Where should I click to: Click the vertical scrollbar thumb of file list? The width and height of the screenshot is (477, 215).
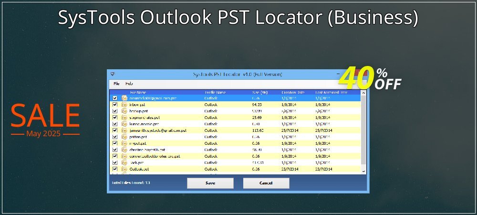[363, 130]
